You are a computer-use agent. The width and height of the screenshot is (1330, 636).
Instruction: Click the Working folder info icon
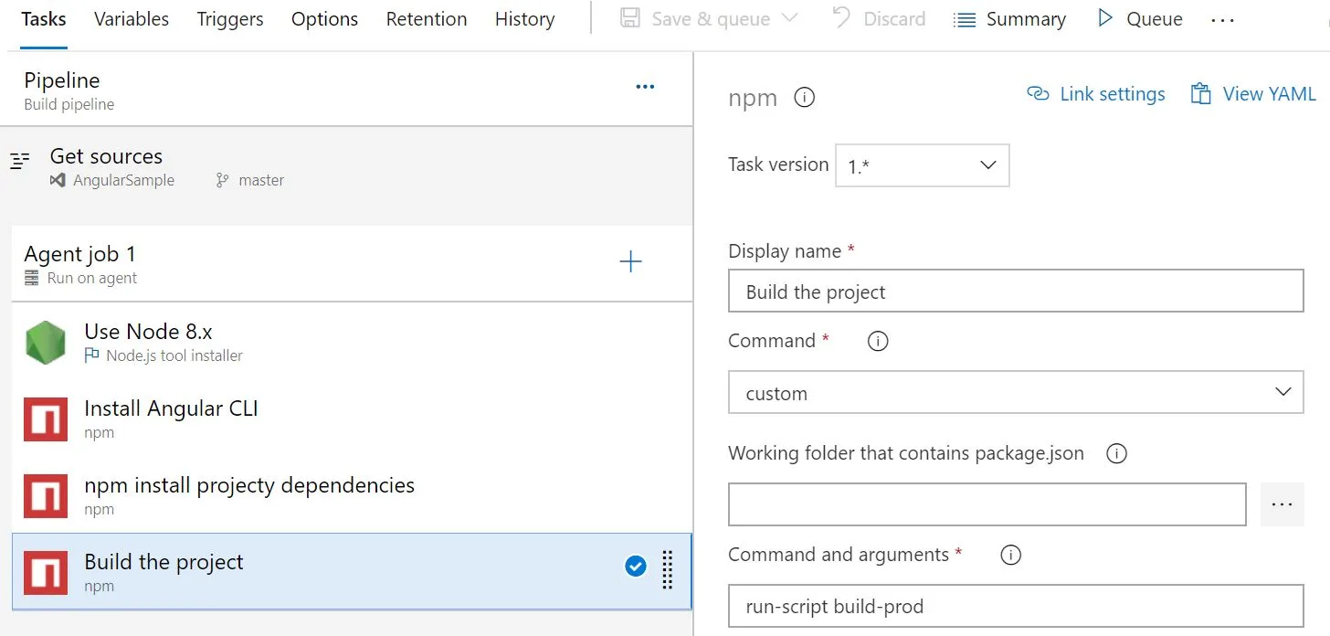tap(1116, 453)
